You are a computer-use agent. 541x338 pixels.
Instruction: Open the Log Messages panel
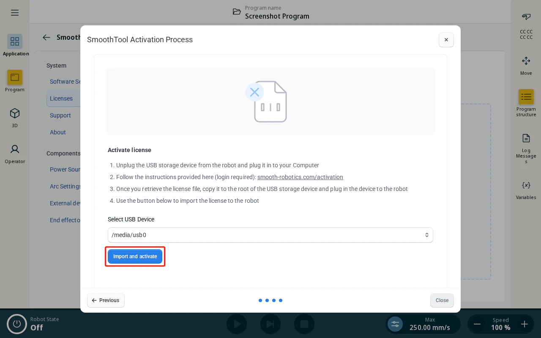point(526,148)
